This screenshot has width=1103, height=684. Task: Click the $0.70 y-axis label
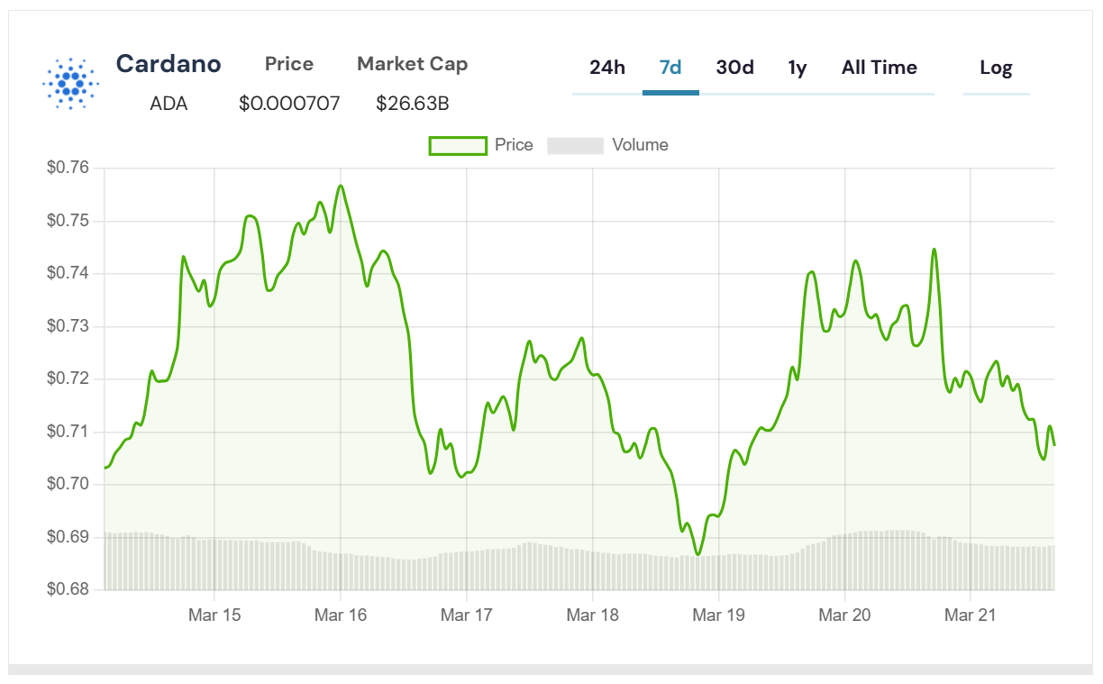[x=68, y=484]
